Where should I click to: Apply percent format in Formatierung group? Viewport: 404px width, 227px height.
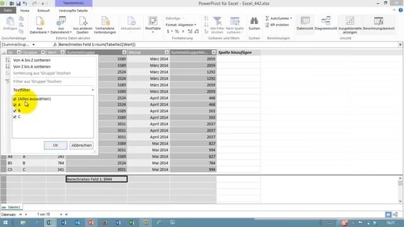pos(177,32)
